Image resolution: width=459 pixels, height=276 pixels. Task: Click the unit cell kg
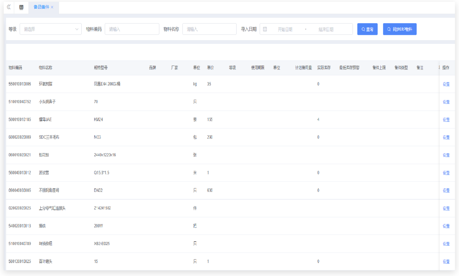(195, 84)
